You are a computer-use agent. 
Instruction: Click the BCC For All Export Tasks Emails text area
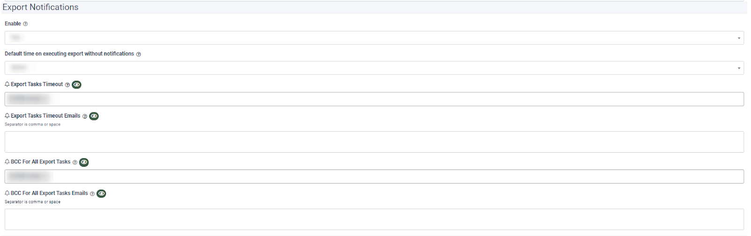pos(374,219)
